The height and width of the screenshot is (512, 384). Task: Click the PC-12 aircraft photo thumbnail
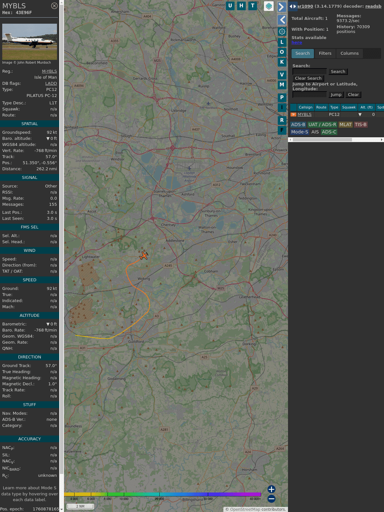click(x=29, y=42)
